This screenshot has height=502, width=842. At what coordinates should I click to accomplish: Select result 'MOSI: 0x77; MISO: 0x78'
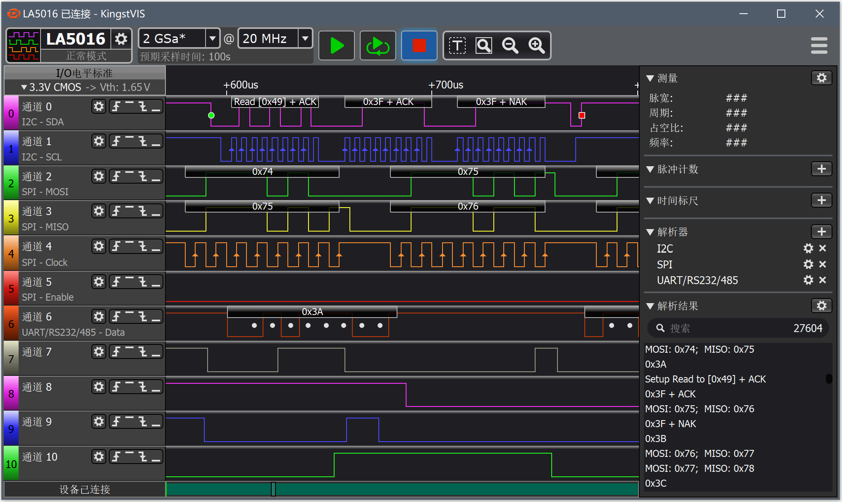click(x=700, y=469)
